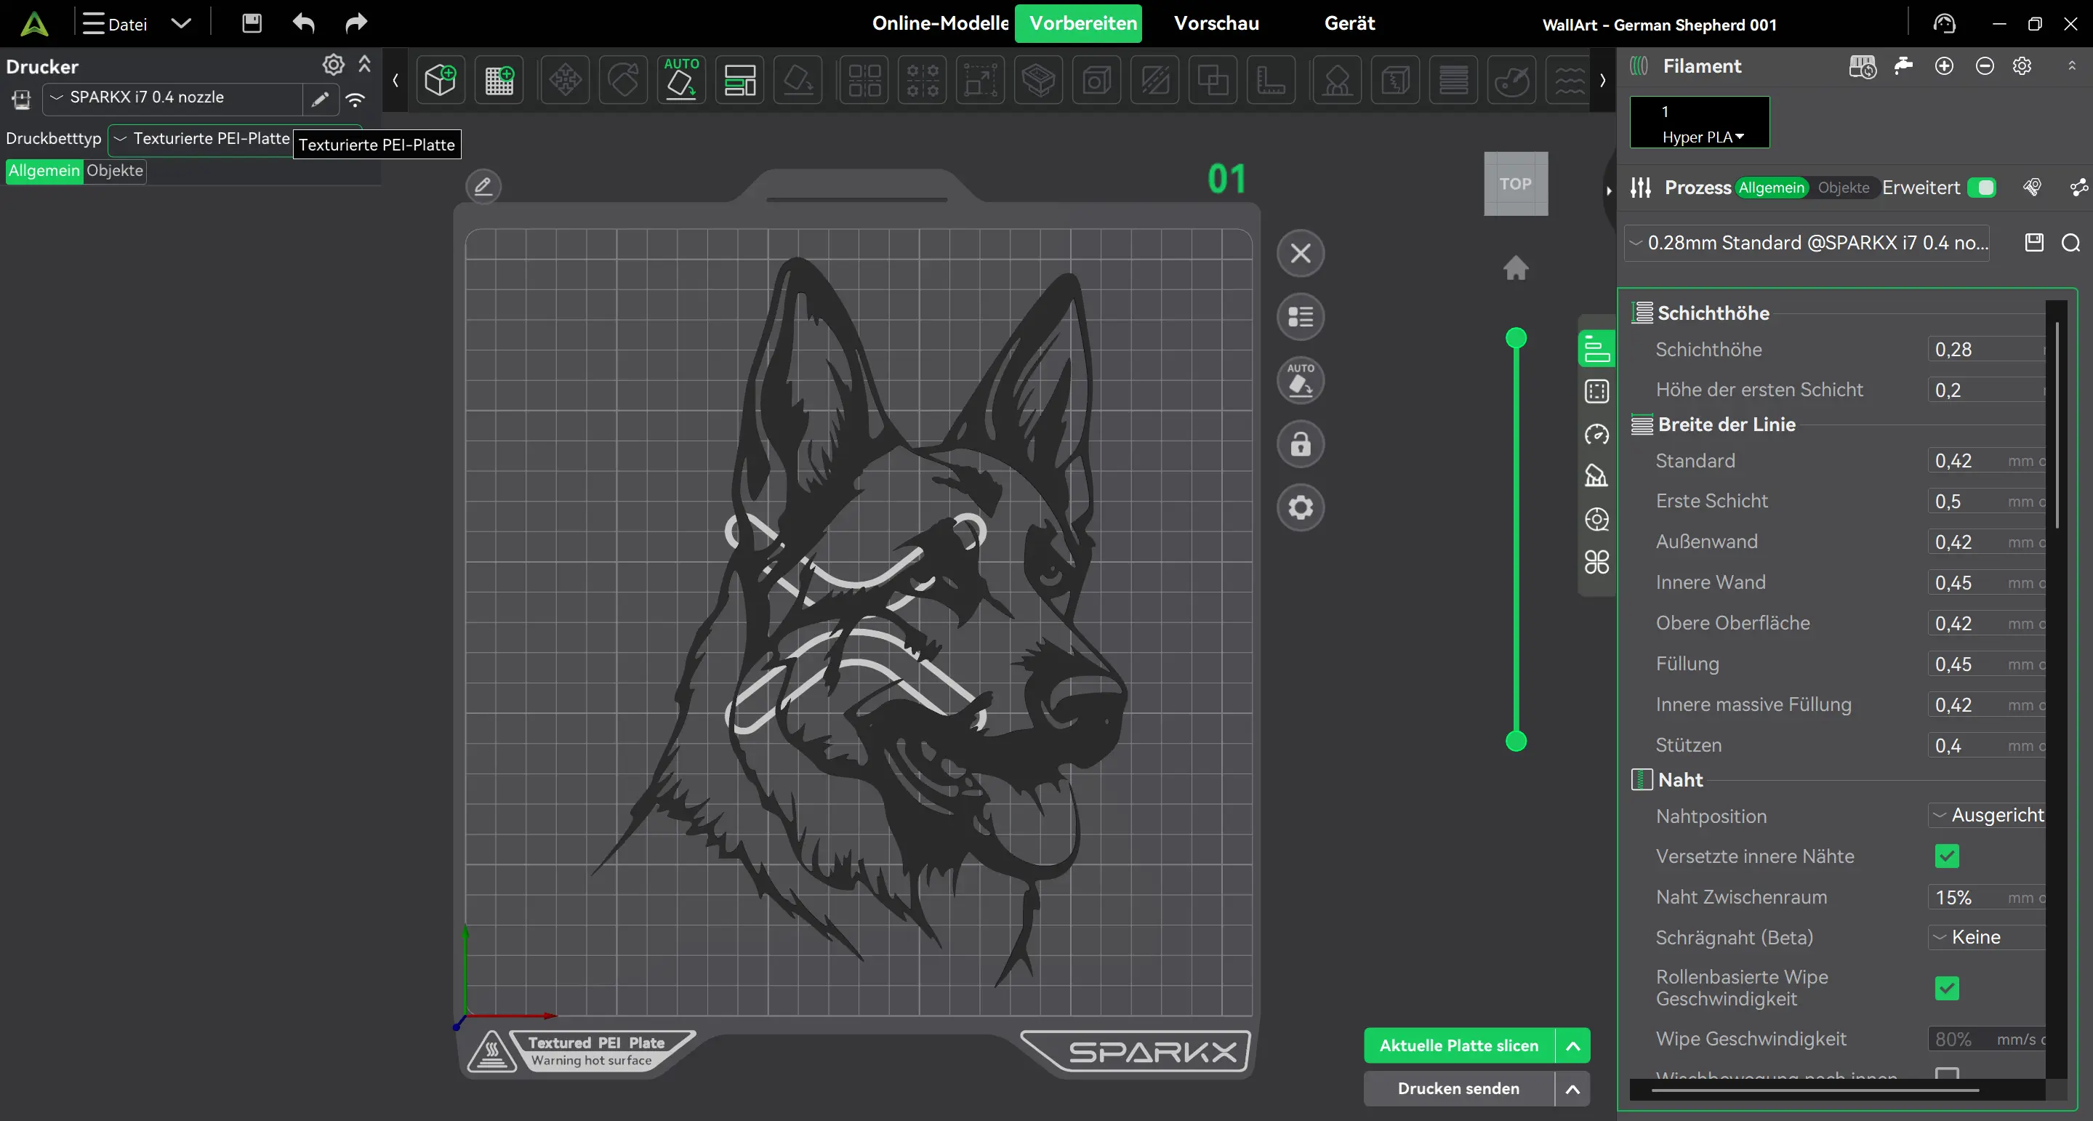The height and width of the screenshot is (1121, 2093).
Task: Switch to the Vorschau tab
Action: [x=1216, y=23]
